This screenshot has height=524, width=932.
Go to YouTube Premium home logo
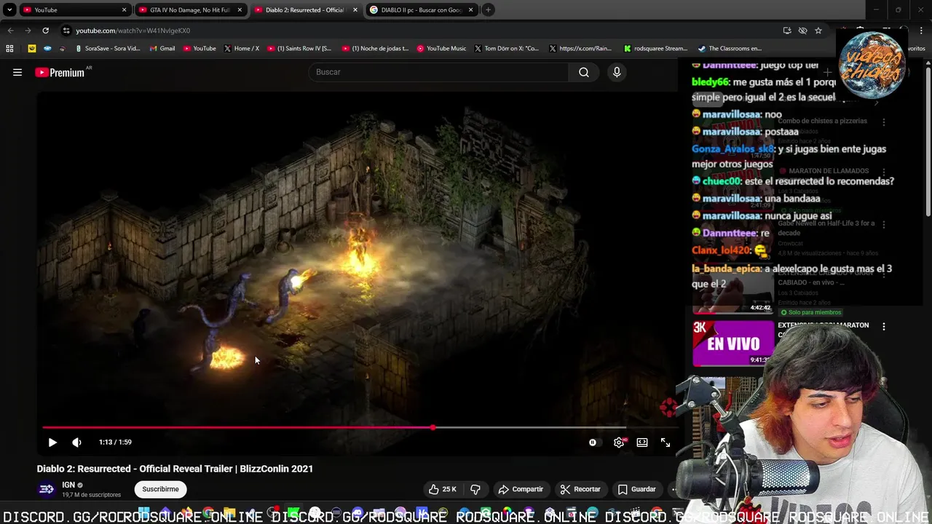[60, 72]
